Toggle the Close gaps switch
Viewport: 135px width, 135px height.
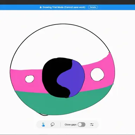pos(82,124)
